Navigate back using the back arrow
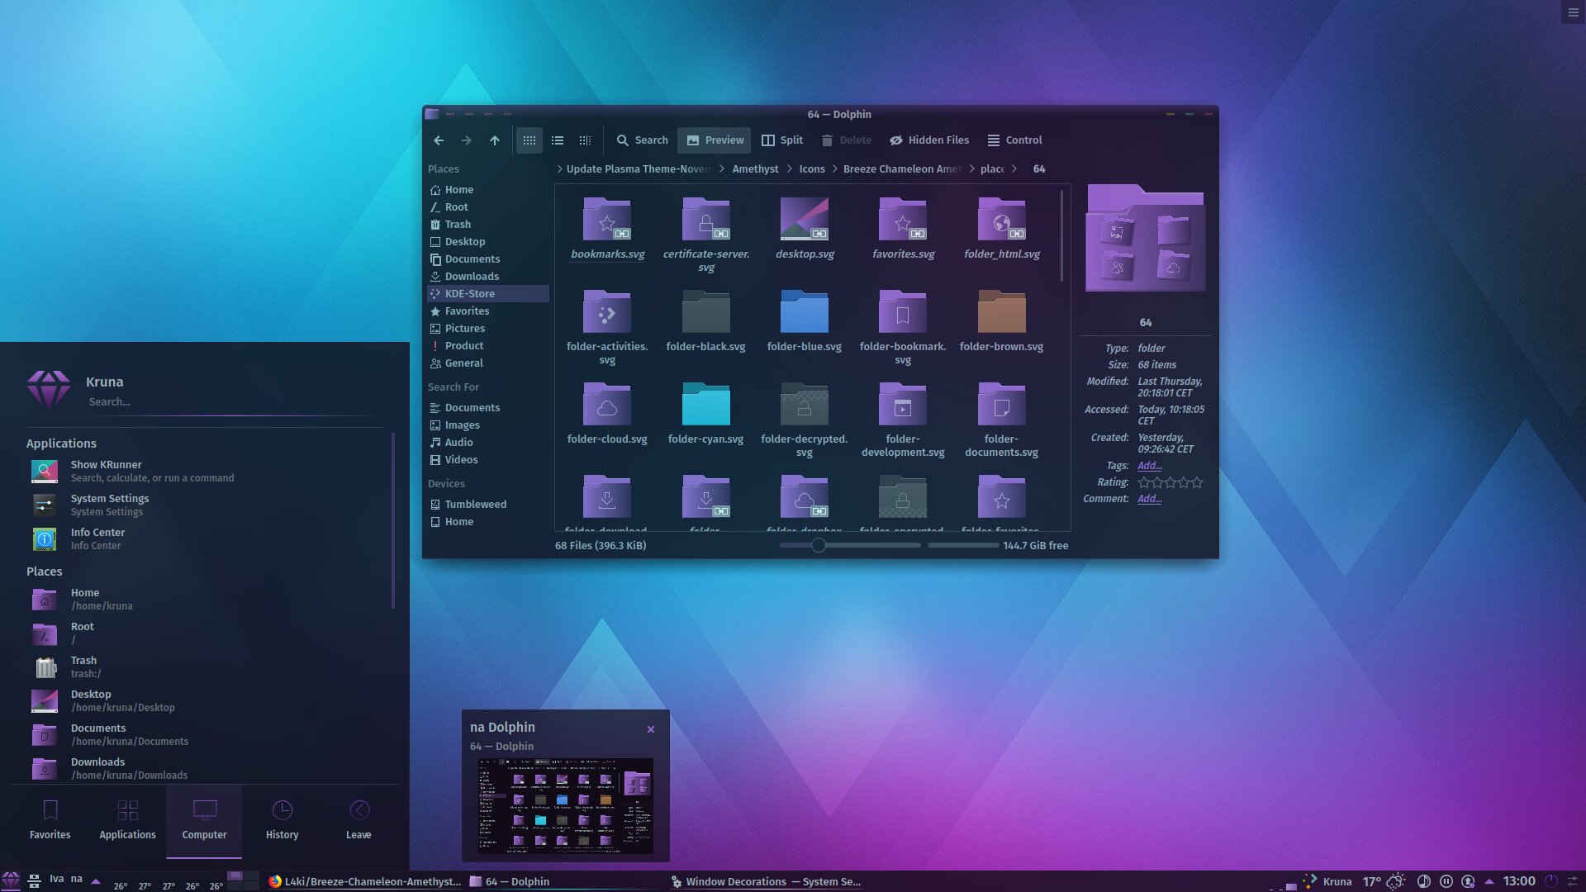Image resolution: width=1586 pixels, height=892 pixels. 437,140
